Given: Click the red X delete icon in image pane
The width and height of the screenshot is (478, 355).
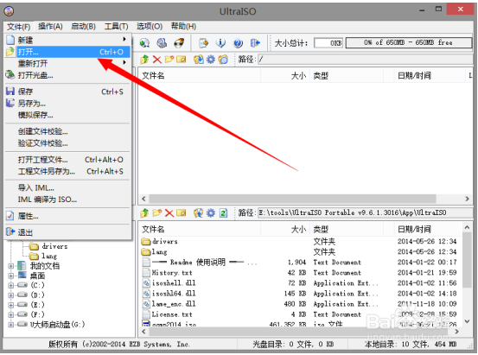Looking at the screenshot, I should tap(157, 59).
